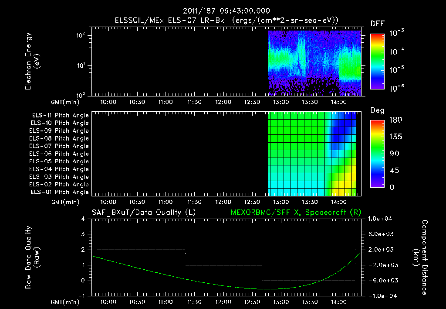The height and width of the screenshot is (309, 446).
Task: Select the 'Deg' color bar label
Action: click(378, 110)
